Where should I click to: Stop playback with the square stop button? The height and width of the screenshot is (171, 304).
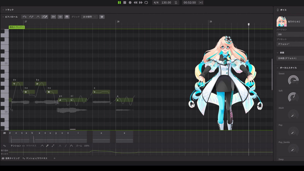[x=125, y=3]
